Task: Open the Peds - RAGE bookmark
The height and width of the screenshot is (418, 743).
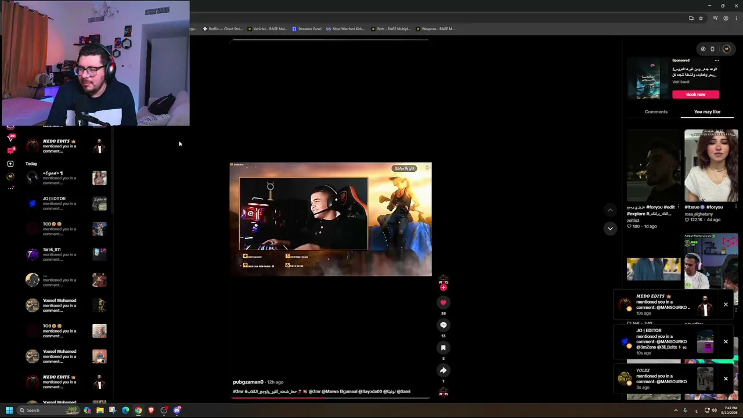Action: 391,29
